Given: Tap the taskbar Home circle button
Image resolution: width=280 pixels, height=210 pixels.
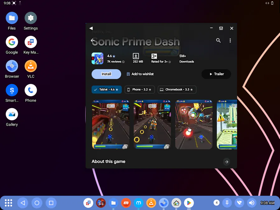Looking at the screenshot, I should click(x=37, y=203).
